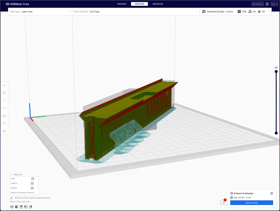Click the last tool icon in left toolbar

click(x=4, y=131)
